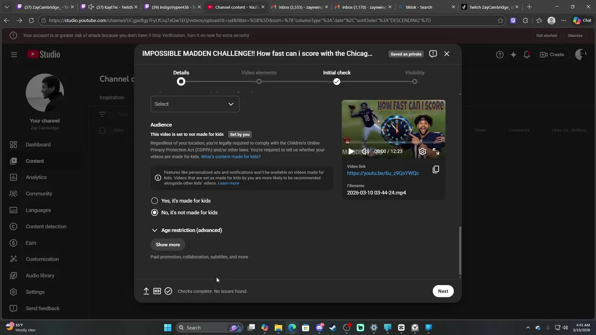The image size is (596, 335).
Task: Play the video preview
Action: point(351,151)
